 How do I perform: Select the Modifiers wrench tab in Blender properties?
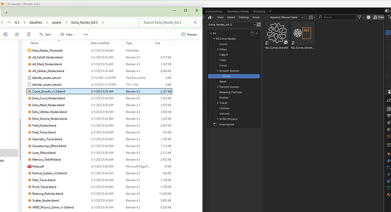(x=389, y=160)
